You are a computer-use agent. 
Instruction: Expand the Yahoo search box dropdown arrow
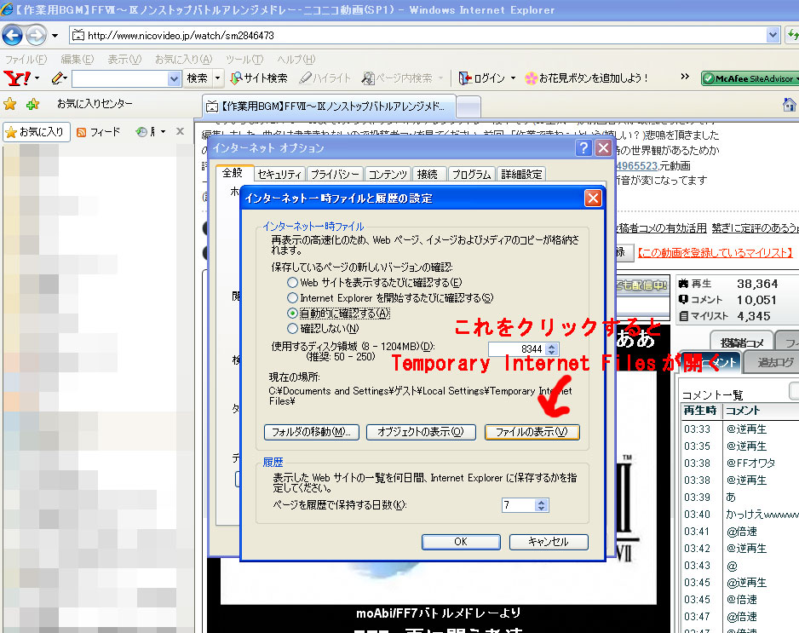click(x=175, y=78)
